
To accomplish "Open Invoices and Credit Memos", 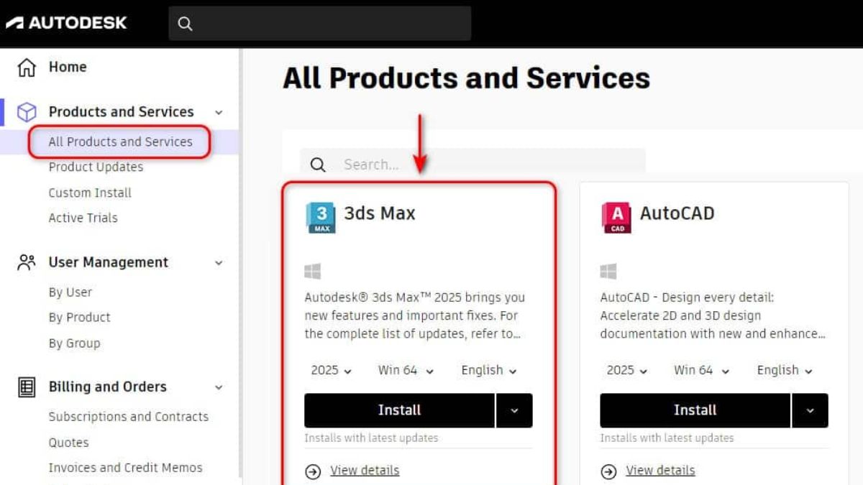I will (125, 468).
